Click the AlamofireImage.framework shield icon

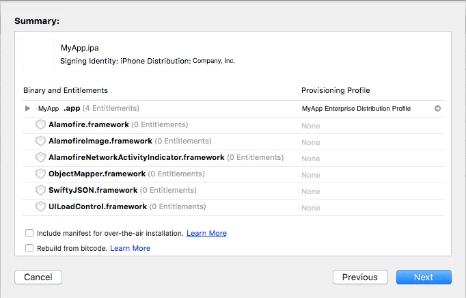40,141
